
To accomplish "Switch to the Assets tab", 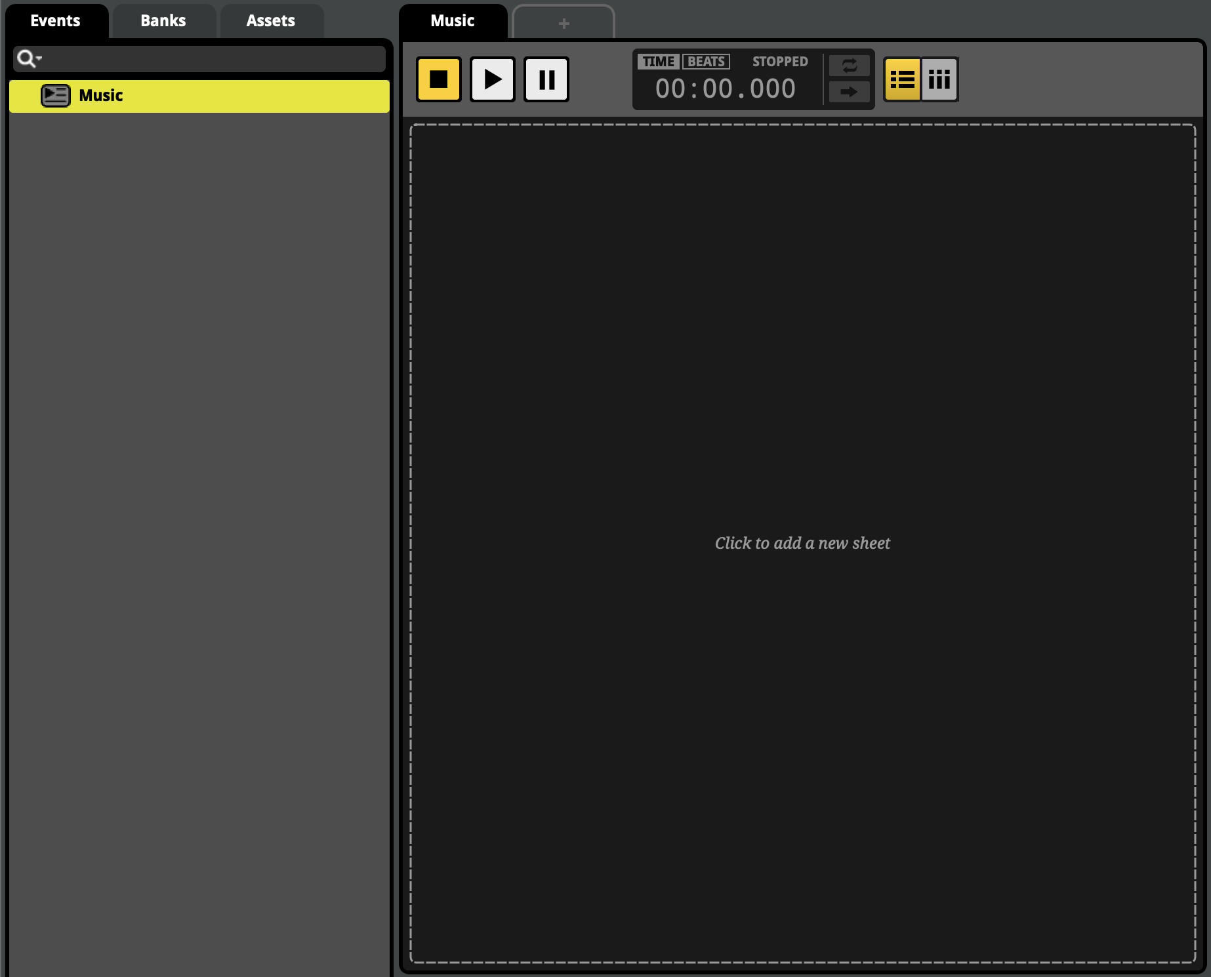I will click(x=271, y=21).
